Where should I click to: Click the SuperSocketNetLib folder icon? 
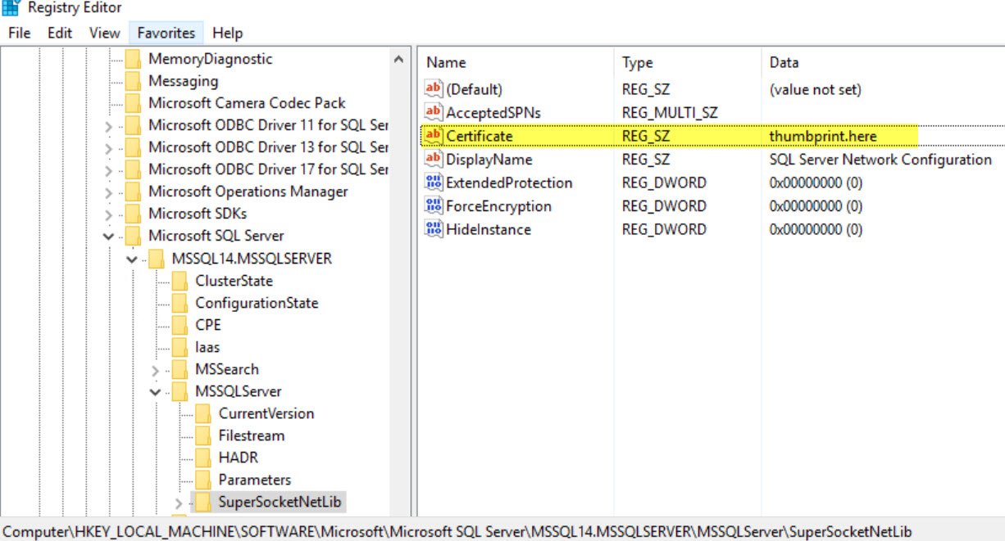pos(203,502)
